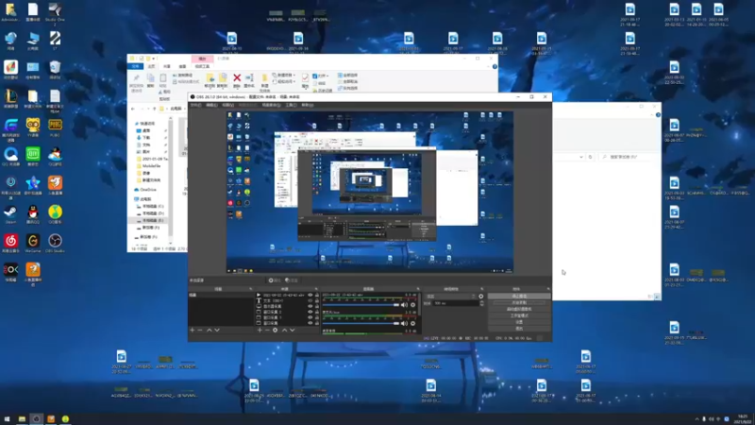Adjust second mixer channel volume slider
Image resolution: width=755 pixels, height=425 pixels.
point(361,323)
